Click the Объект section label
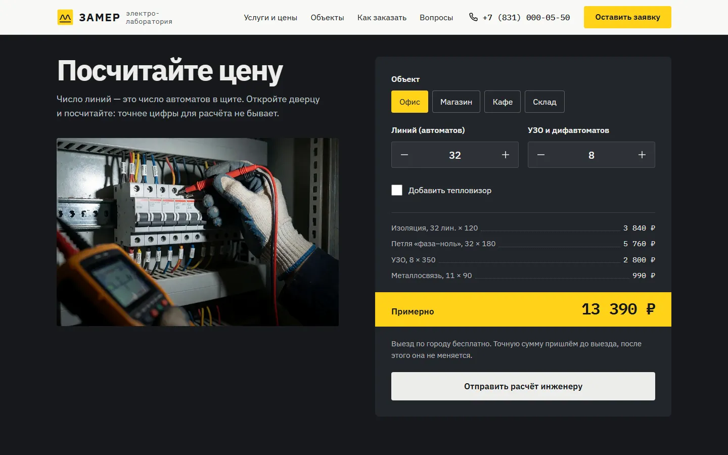This screenshot has height=455, width=728. 405,79
